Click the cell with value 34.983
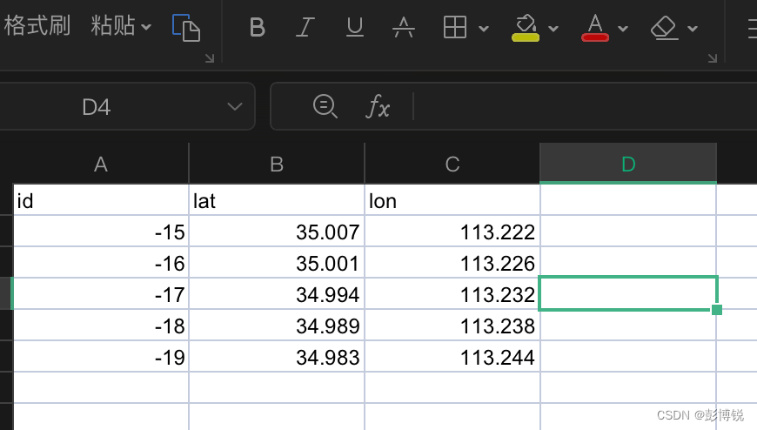 pyautogui.click(x=277, y=357)
